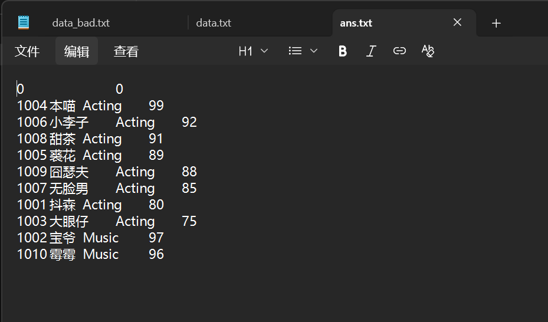Click the Notepad app icon
The width and height of the screenshot is (548, 322).
click(x=24, y=23)
